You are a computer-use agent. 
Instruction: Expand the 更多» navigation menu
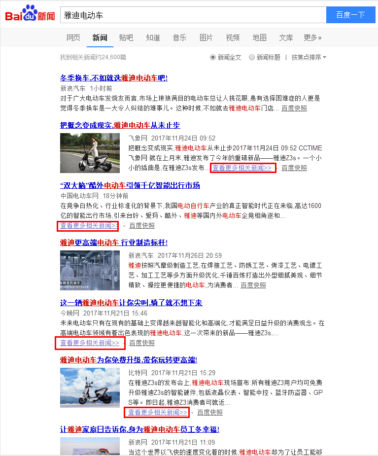click(x=312, y=37)
